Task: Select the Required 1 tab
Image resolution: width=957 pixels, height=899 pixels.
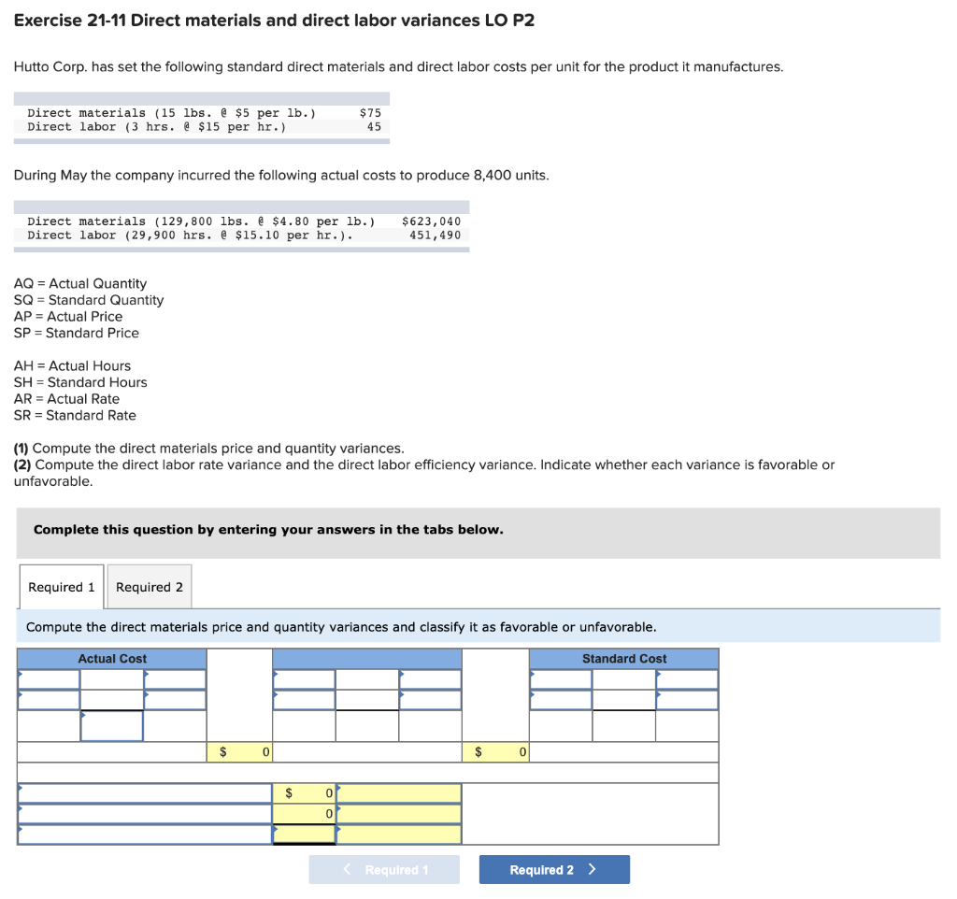Action: pyautogui.click(x=61, y=586)
